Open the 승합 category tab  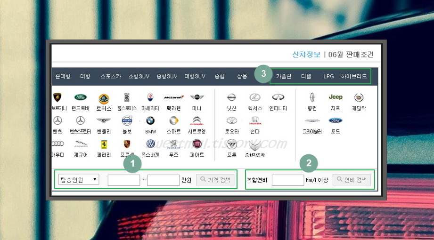pos(220,76)
